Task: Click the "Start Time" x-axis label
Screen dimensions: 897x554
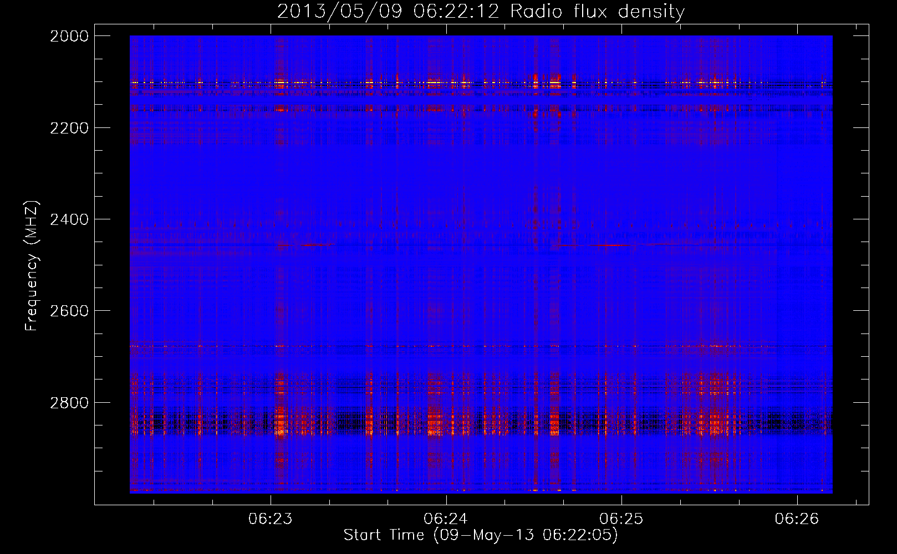Action: (x=384, y=535)
